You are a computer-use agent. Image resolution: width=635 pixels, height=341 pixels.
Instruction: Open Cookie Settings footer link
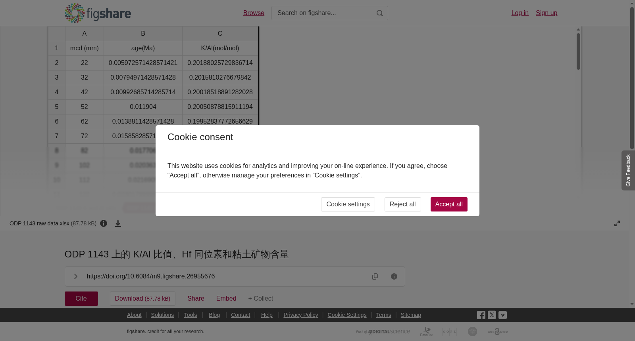click(347, 315)
